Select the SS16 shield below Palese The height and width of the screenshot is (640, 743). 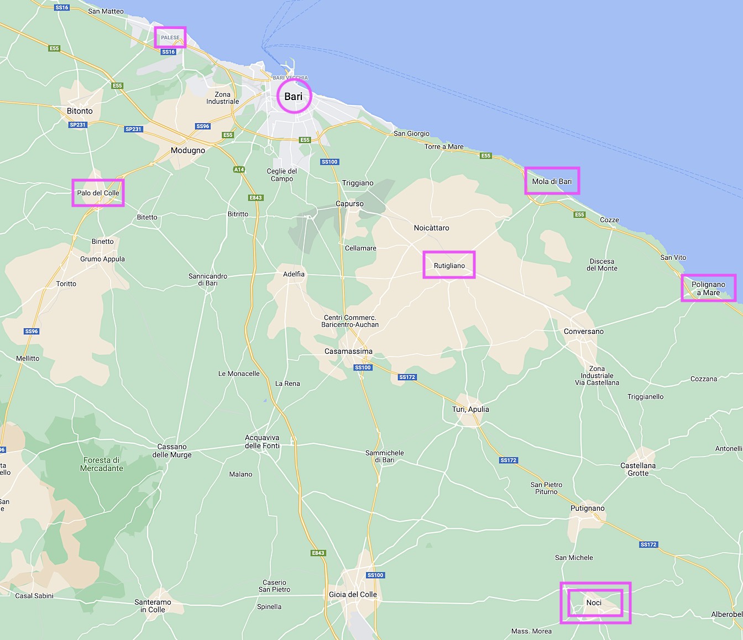click(x=168, y=52)
